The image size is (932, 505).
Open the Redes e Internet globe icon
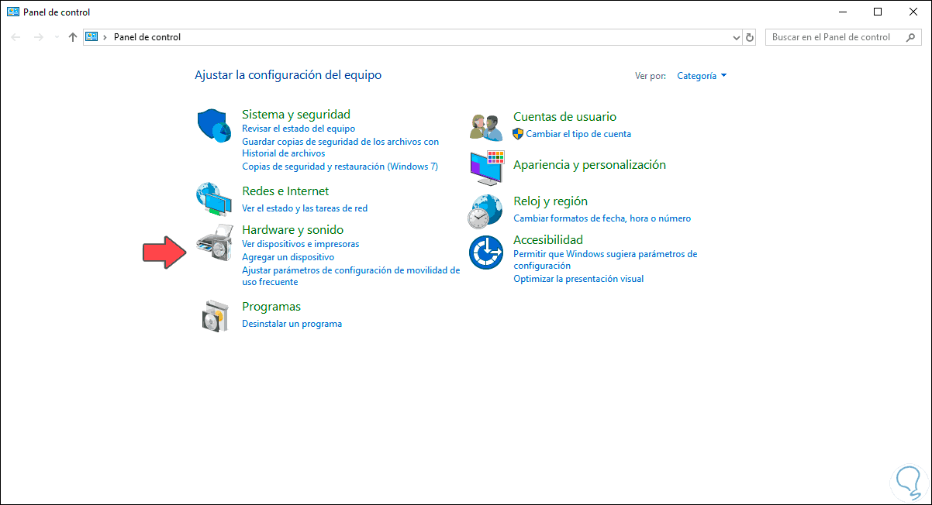point(213,199)
